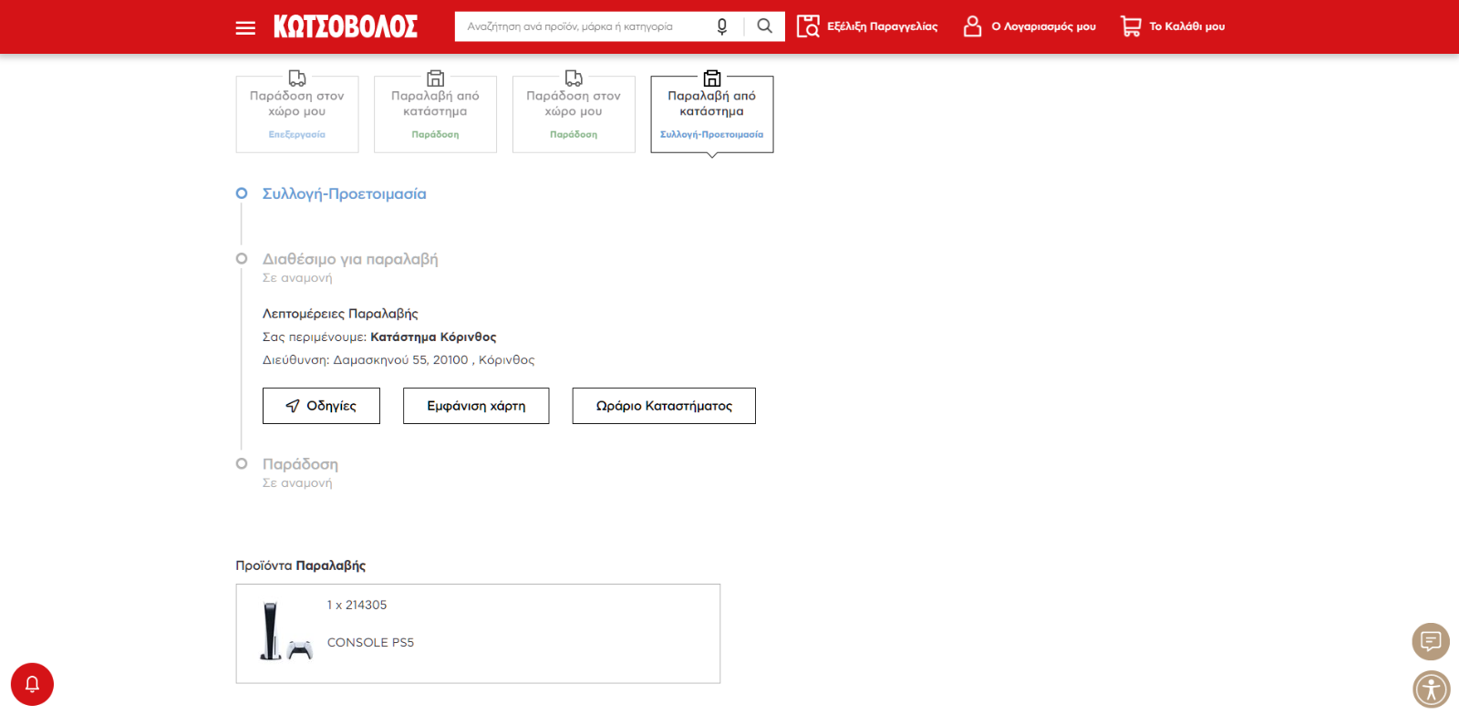Click truck icon on first shipment tab
Viewport: 1459px width, 715px height.
tap(297, 78)
